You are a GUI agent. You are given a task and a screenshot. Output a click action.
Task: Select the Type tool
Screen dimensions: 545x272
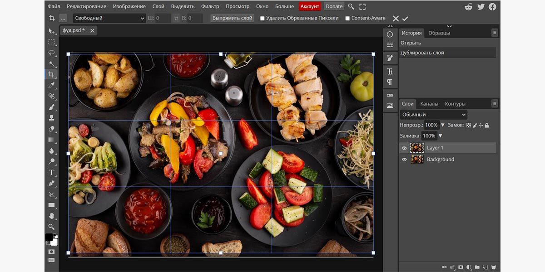pyautogui.click(x=52, y=173)
